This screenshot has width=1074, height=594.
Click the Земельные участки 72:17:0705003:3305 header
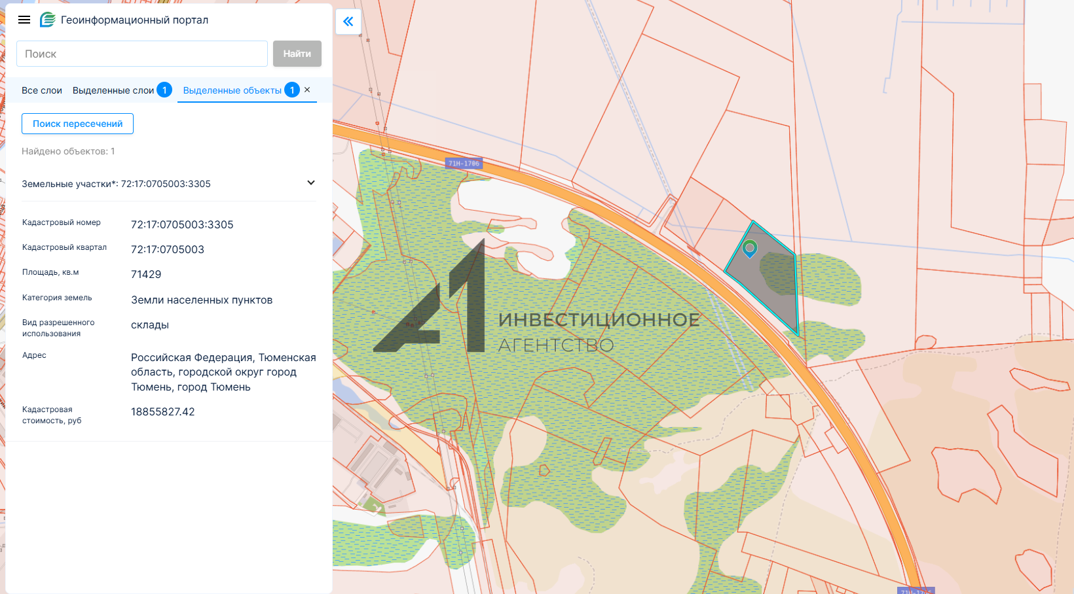[117, 184]
